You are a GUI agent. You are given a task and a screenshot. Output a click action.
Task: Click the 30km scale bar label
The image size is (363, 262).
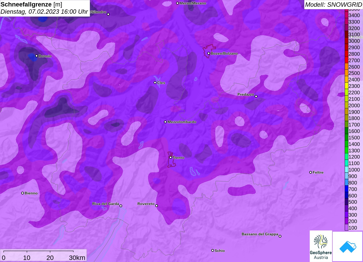point(77,258)
